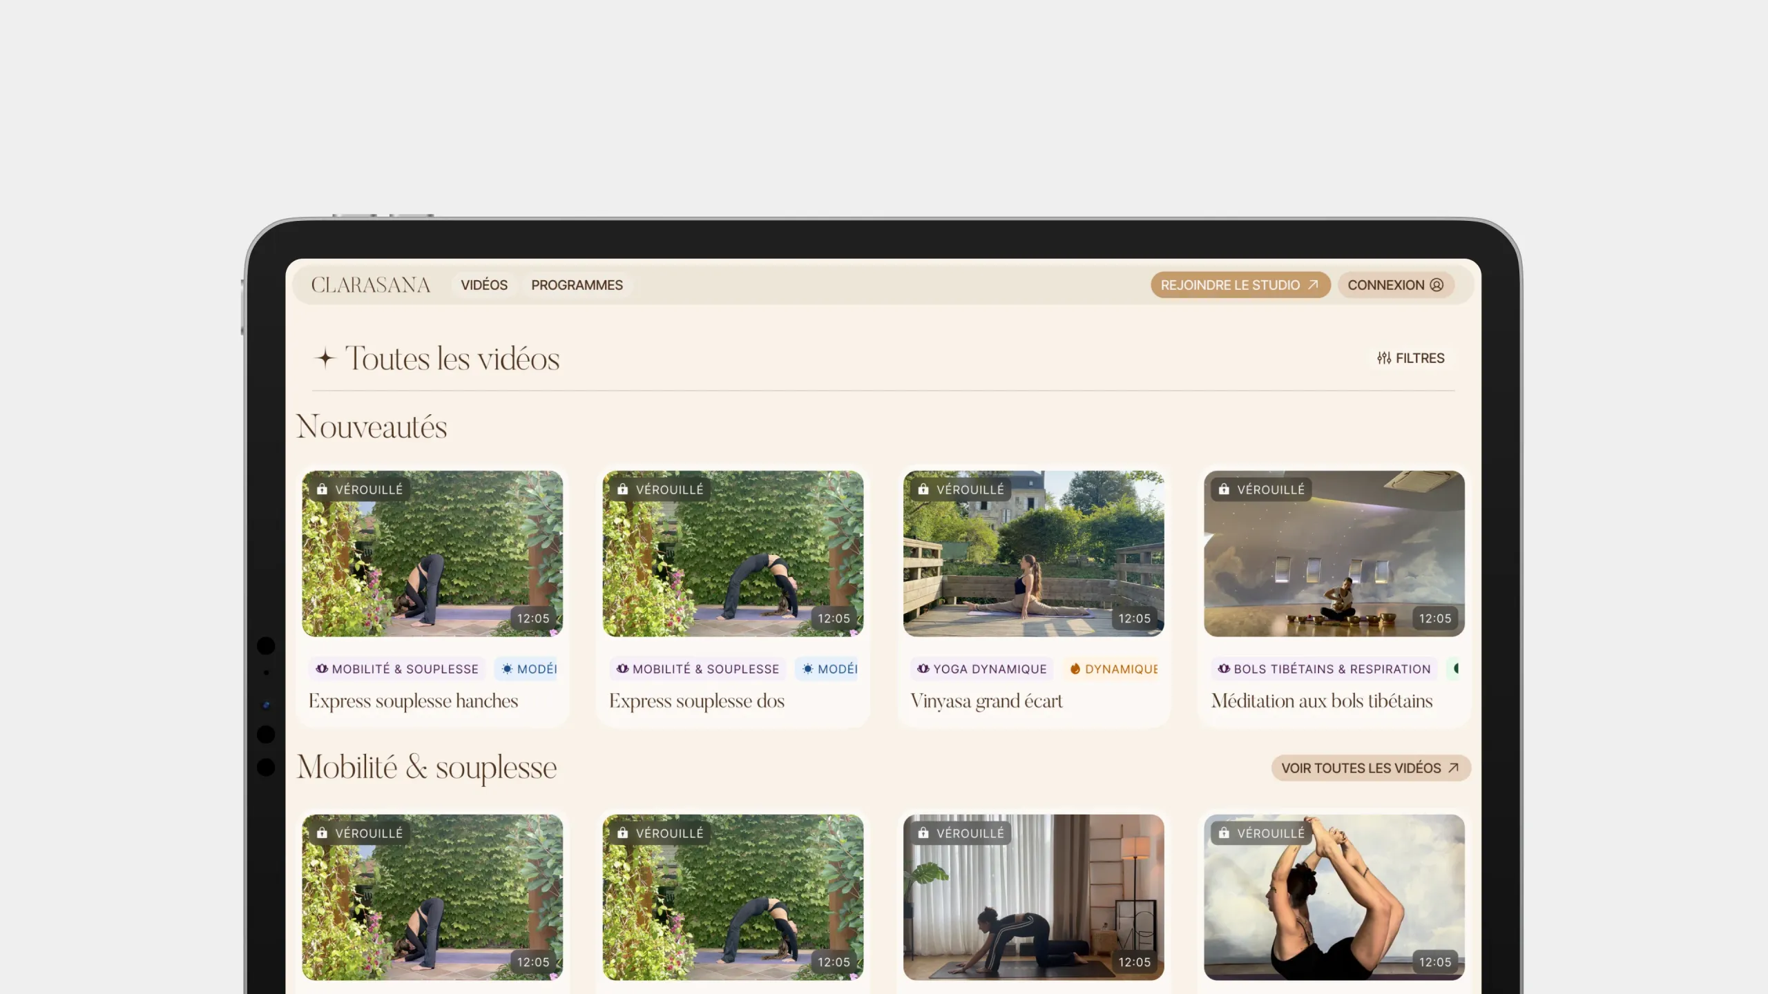Open Express souplesse dos thumbnail in Nouveautés

coord(733,554)
